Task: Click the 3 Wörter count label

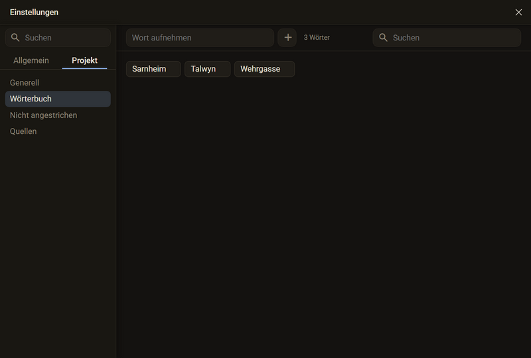Action: pos(317,38)
